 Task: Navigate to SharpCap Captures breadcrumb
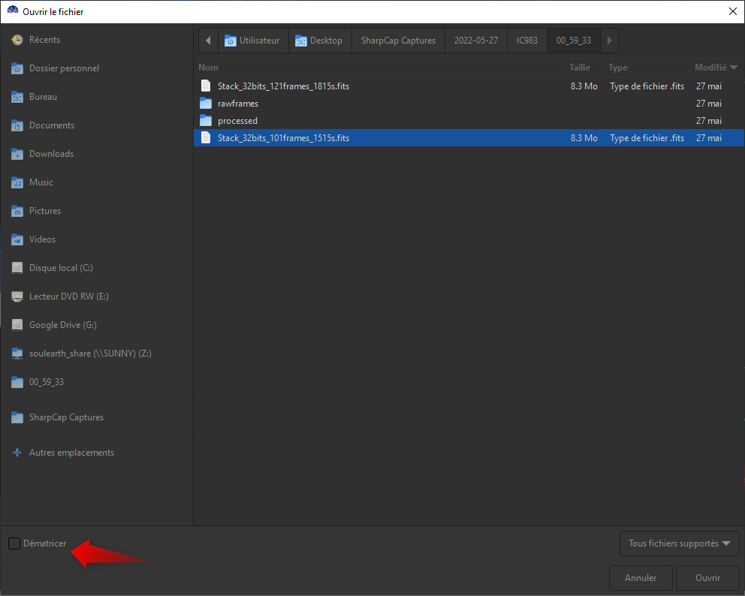[398, 41]
